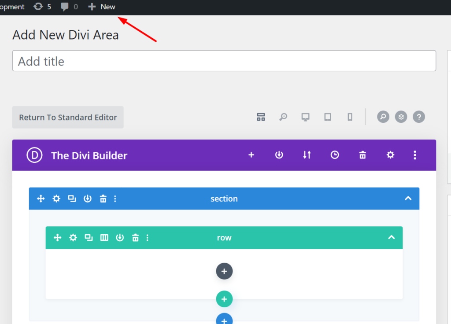
Task: Click the Add title input field
Action: pyautogui.click(x=224, y=61)
